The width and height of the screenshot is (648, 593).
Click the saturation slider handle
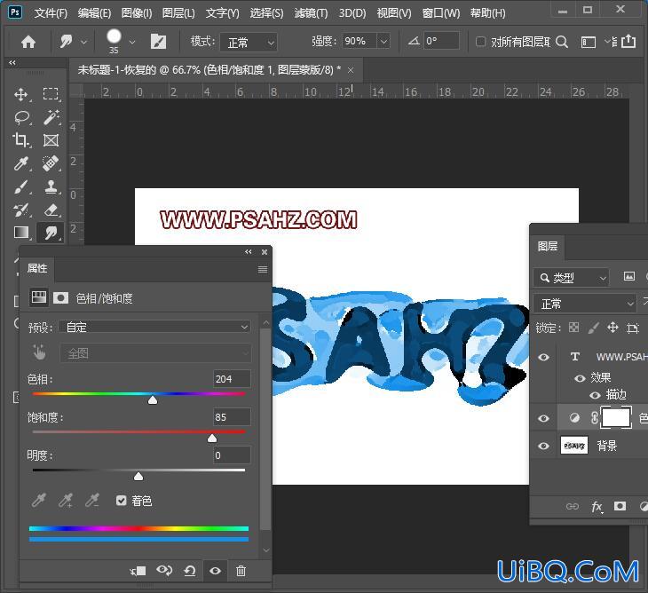click(x=212, y=438)
